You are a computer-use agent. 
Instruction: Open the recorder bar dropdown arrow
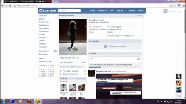[37, 2]
